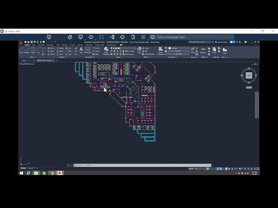Select the Dimension tool
Viewport: 278px width, 208px height.
[x=88, y=50]
